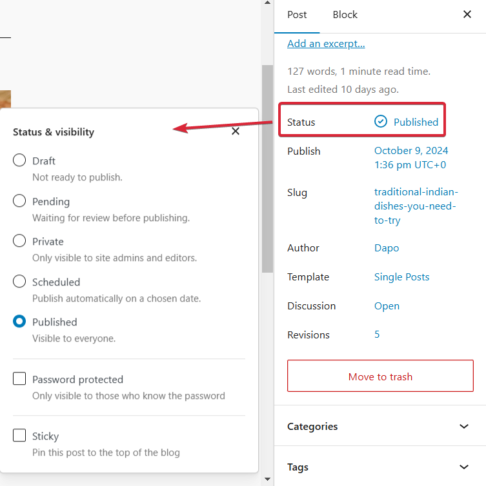Viewport: 486px width, 486px height.
Task: Click the editor vertical scrollbar thumb
Action: tap(267, 168)
